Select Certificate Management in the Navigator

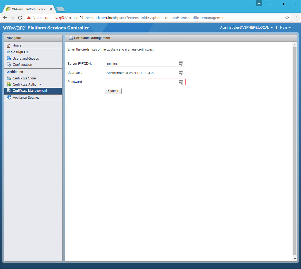(x=30, y=91)
